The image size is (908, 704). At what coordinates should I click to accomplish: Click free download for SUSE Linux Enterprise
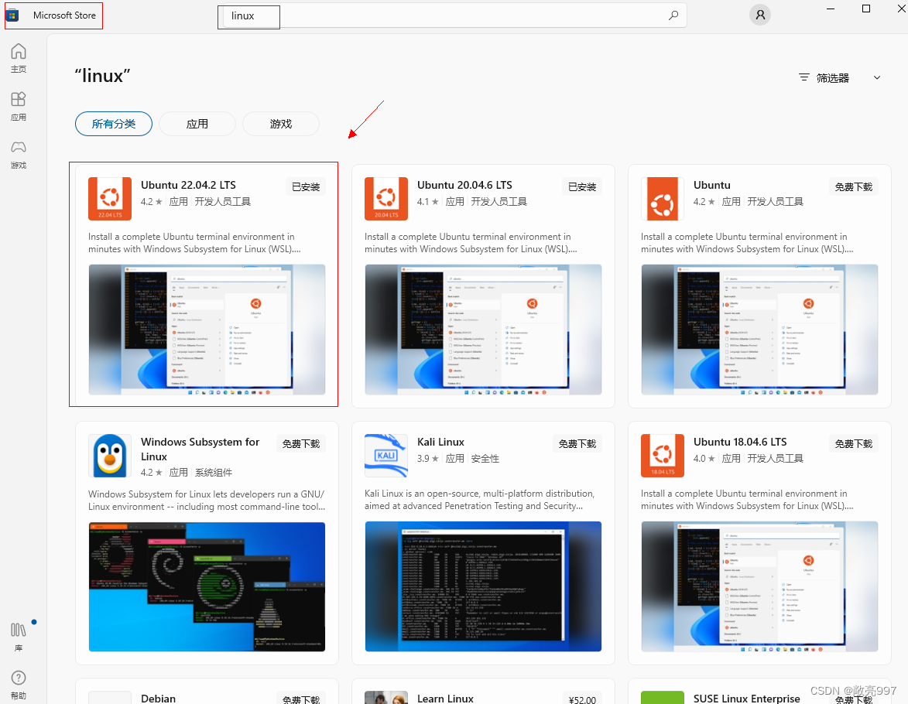point(854,699)
